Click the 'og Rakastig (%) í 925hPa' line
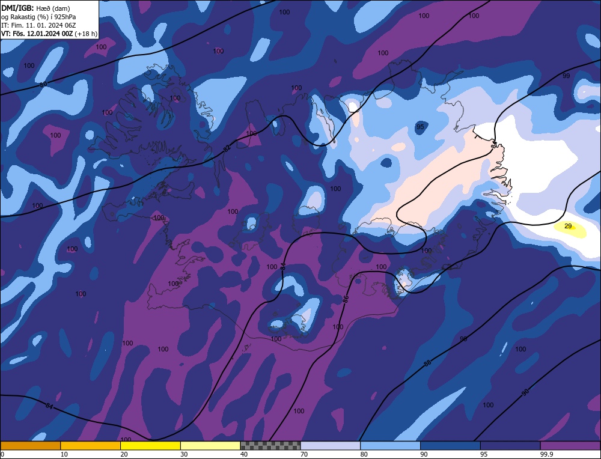The width and height of the screenshot is (601, 459). [x=38, y=17]
